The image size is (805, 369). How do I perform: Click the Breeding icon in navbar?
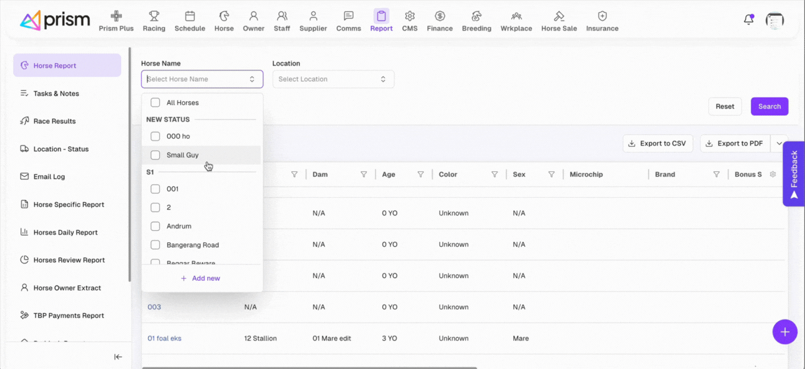pos(476,16)
